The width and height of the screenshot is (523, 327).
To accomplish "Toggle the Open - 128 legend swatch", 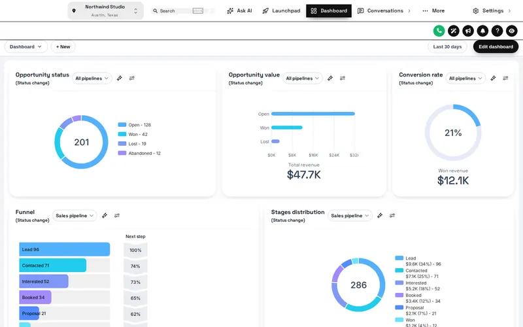I will 122,125.
